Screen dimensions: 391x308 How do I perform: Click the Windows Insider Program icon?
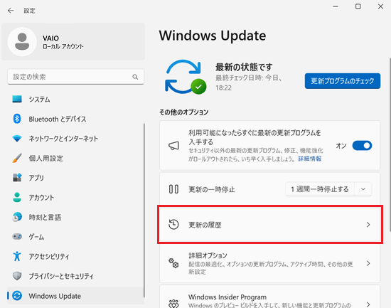coord(173,304)
